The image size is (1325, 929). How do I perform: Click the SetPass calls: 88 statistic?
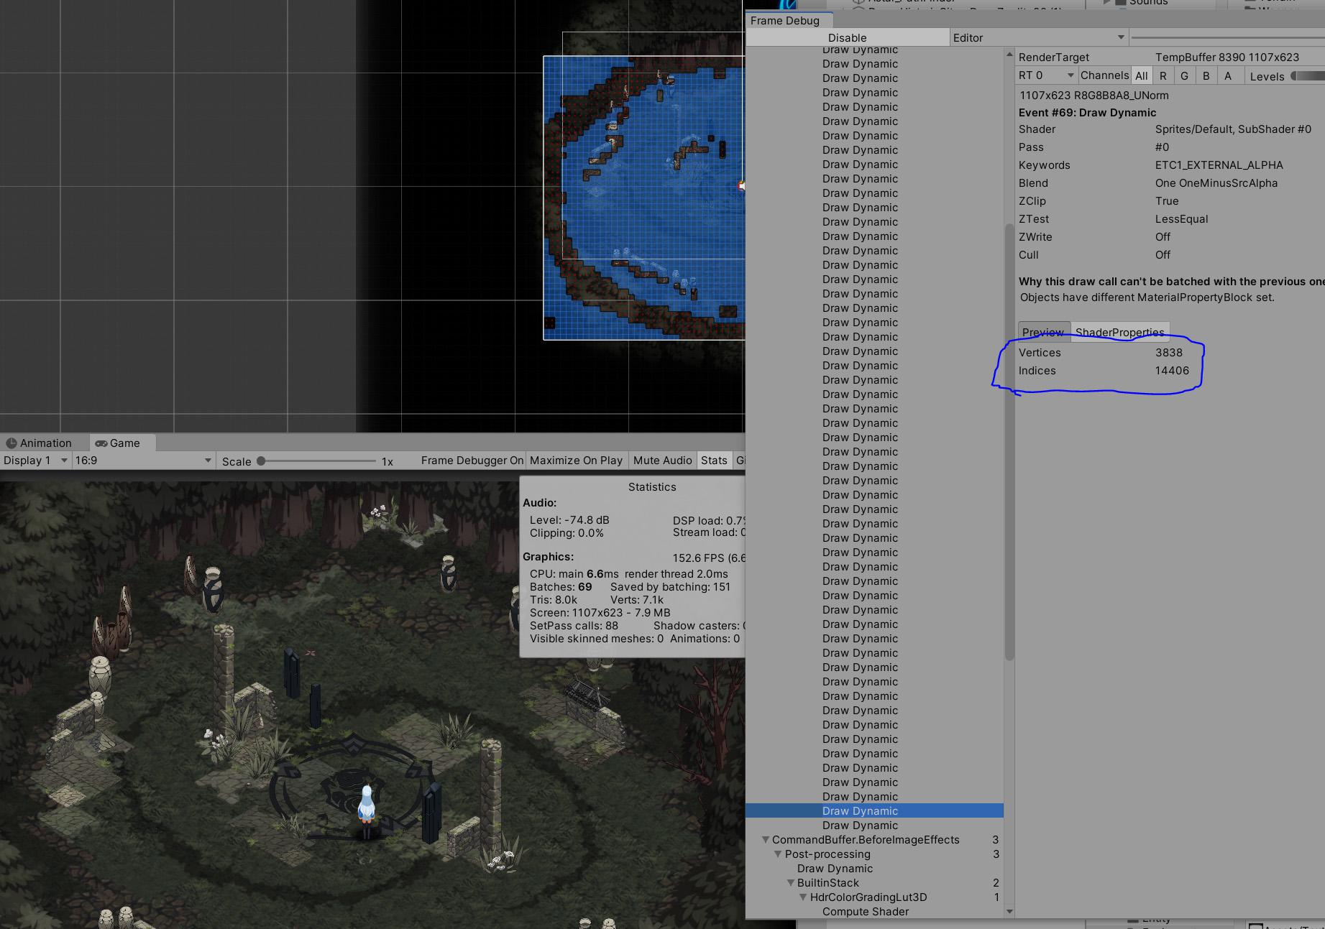(574, 626)
